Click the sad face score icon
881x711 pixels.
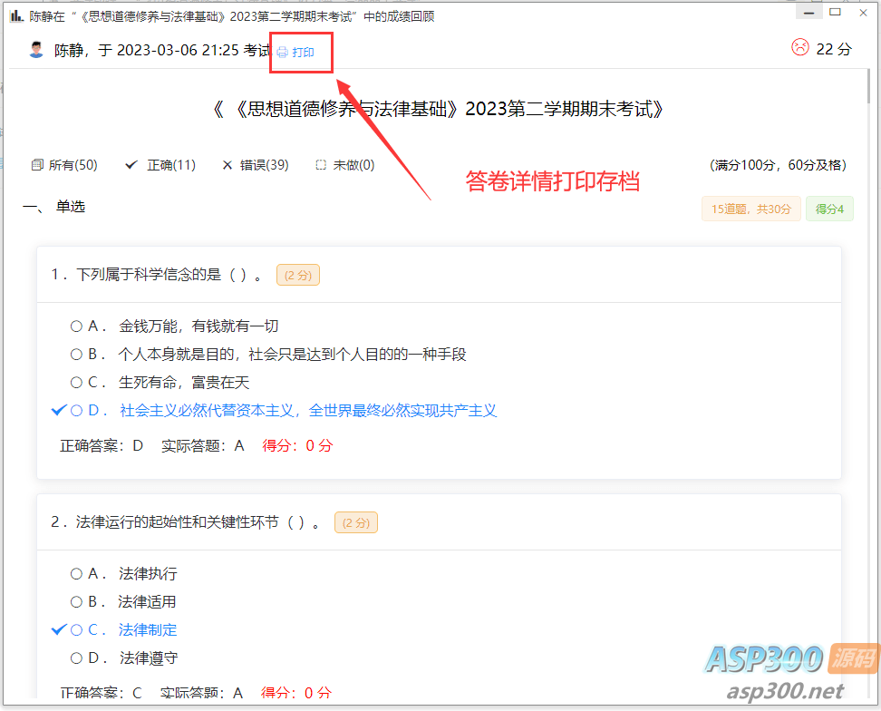coord(799,48)
